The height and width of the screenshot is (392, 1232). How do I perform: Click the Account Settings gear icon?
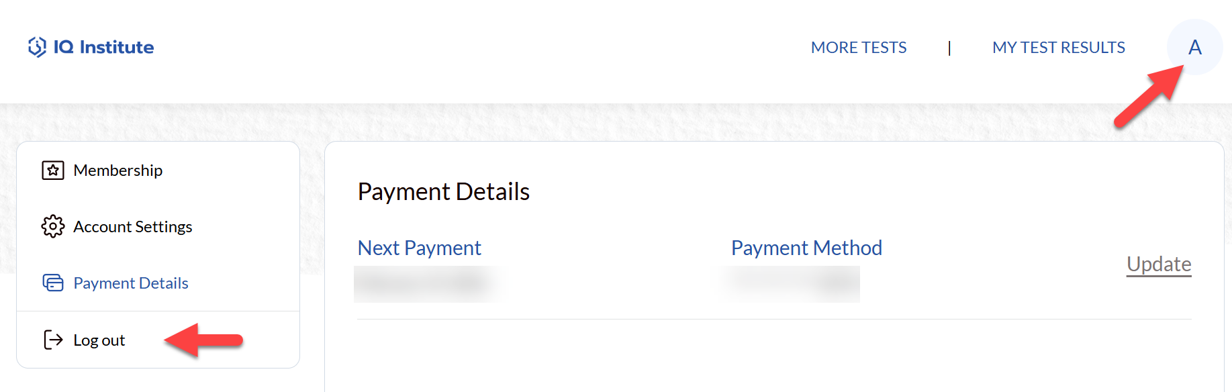[53, 227]
